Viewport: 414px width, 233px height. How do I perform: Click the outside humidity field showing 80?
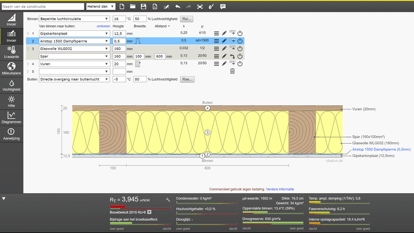click(140, 79)
